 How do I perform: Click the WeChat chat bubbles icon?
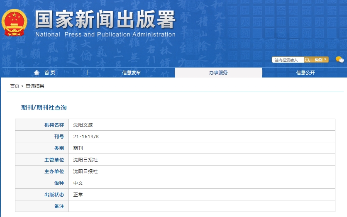[x=340, y=59]
